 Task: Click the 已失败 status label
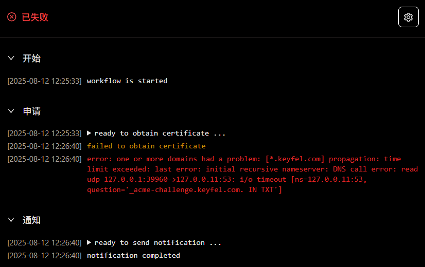(x=35, y=17)
